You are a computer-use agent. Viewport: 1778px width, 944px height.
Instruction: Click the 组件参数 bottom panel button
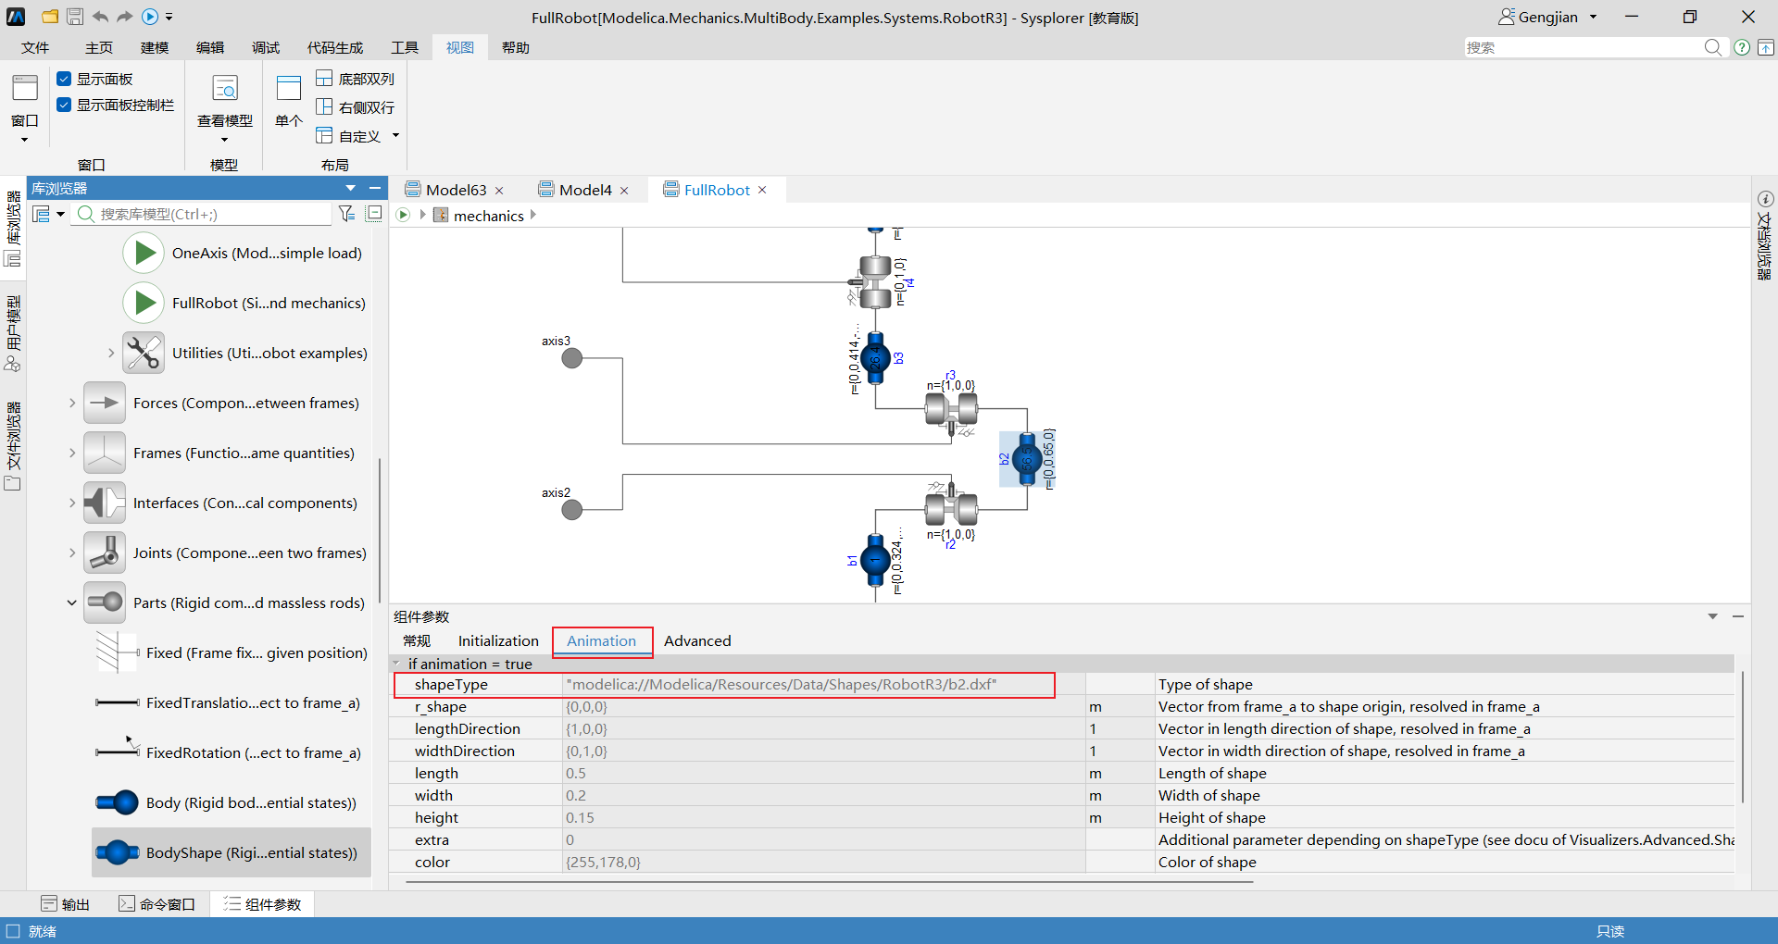point(263,904)
